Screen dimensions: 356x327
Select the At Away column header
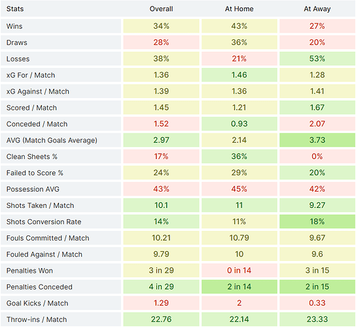coord(317,9)
